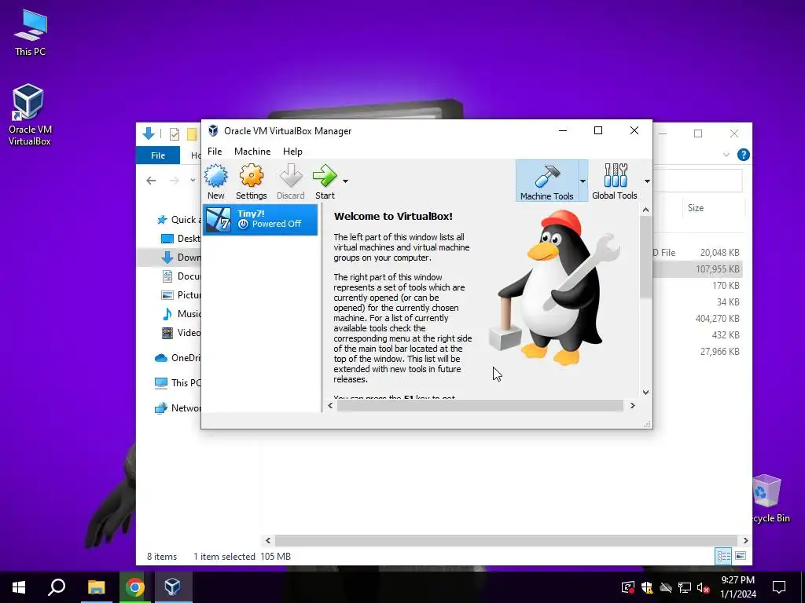Click File tab in File Explorer window
The image size is (805, 603).
coord(158,155)
